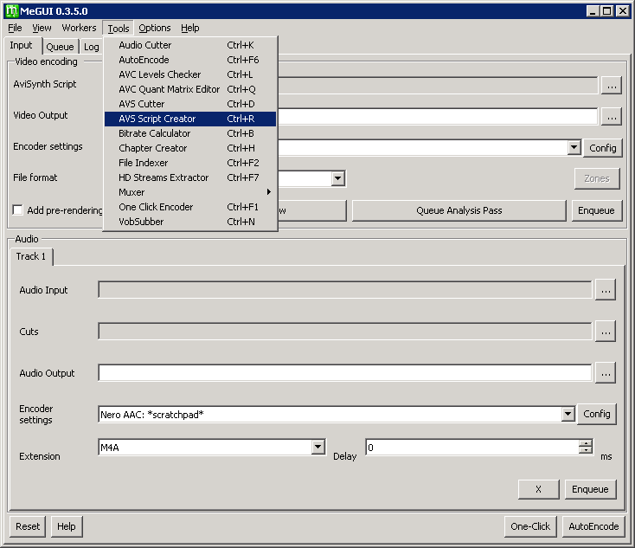Image resolution: width=635 pixels, height=548 pixels.
Task: Switch to the Queue tab
Action: pos(61,47)
